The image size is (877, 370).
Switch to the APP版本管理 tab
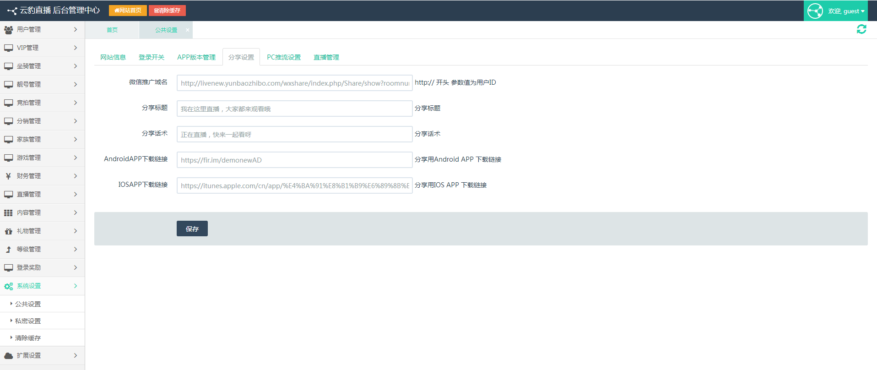[x=196, y=57]
